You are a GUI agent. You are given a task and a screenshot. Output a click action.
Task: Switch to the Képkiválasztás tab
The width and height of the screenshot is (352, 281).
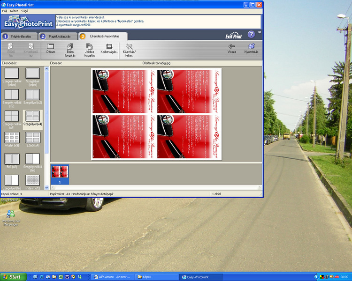[19, 37]
